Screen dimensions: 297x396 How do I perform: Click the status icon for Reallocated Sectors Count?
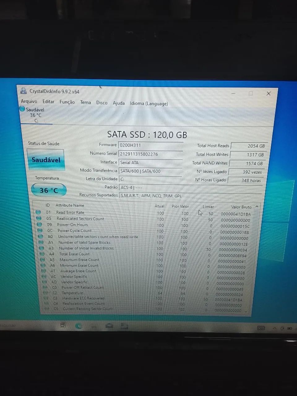(x=39, y=218)
